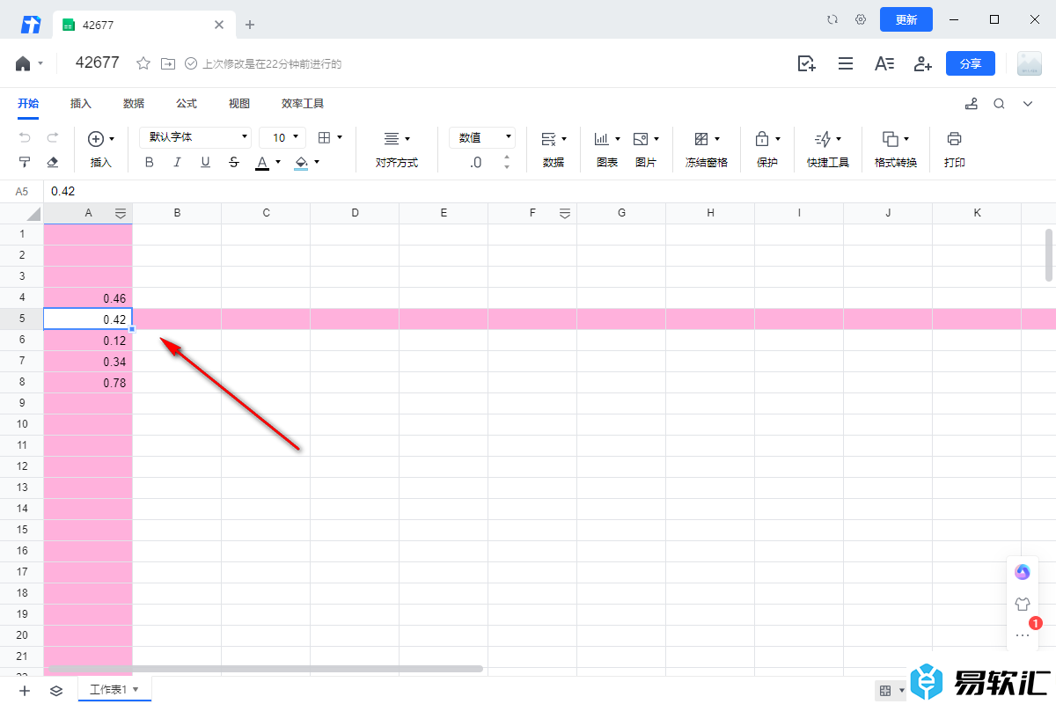Click the redo arrow icon
The image size is (1056, 704).
[52, 138]
